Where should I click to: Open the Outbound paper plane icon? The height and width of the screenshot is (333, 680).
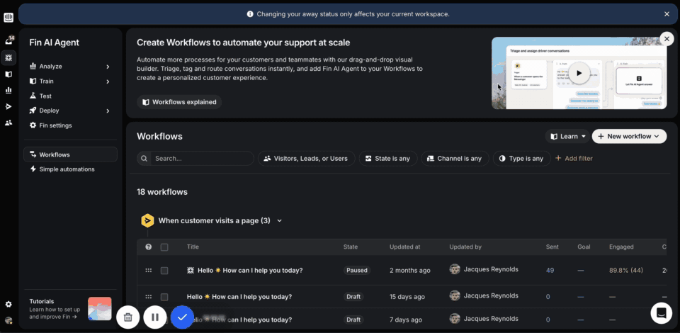pyautogui.click(x=8, y=107)
